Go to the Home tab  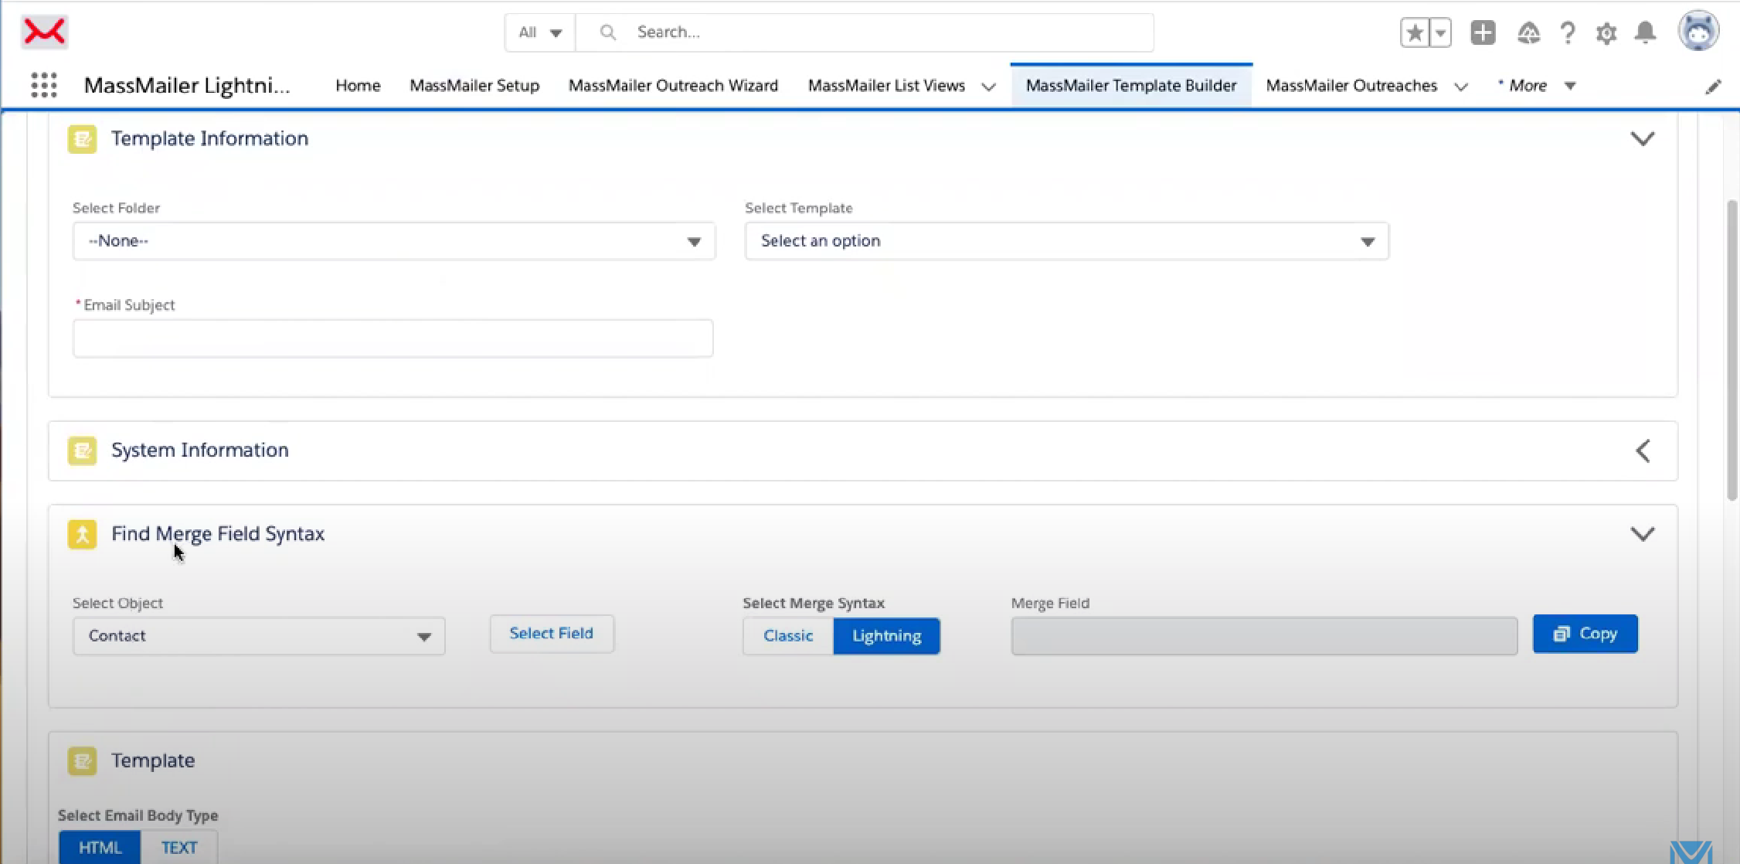tap(358, 86)
